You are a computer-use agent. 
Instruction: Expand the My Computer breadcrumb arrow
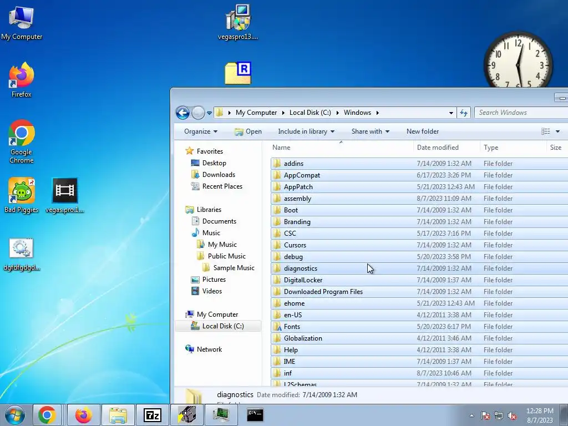(x=283, y=113)
